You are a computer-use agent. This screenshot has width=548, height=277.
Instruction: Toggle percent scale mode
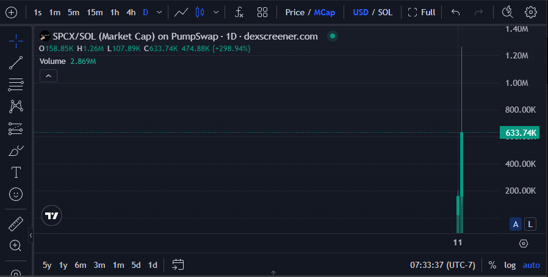(492, 265)
